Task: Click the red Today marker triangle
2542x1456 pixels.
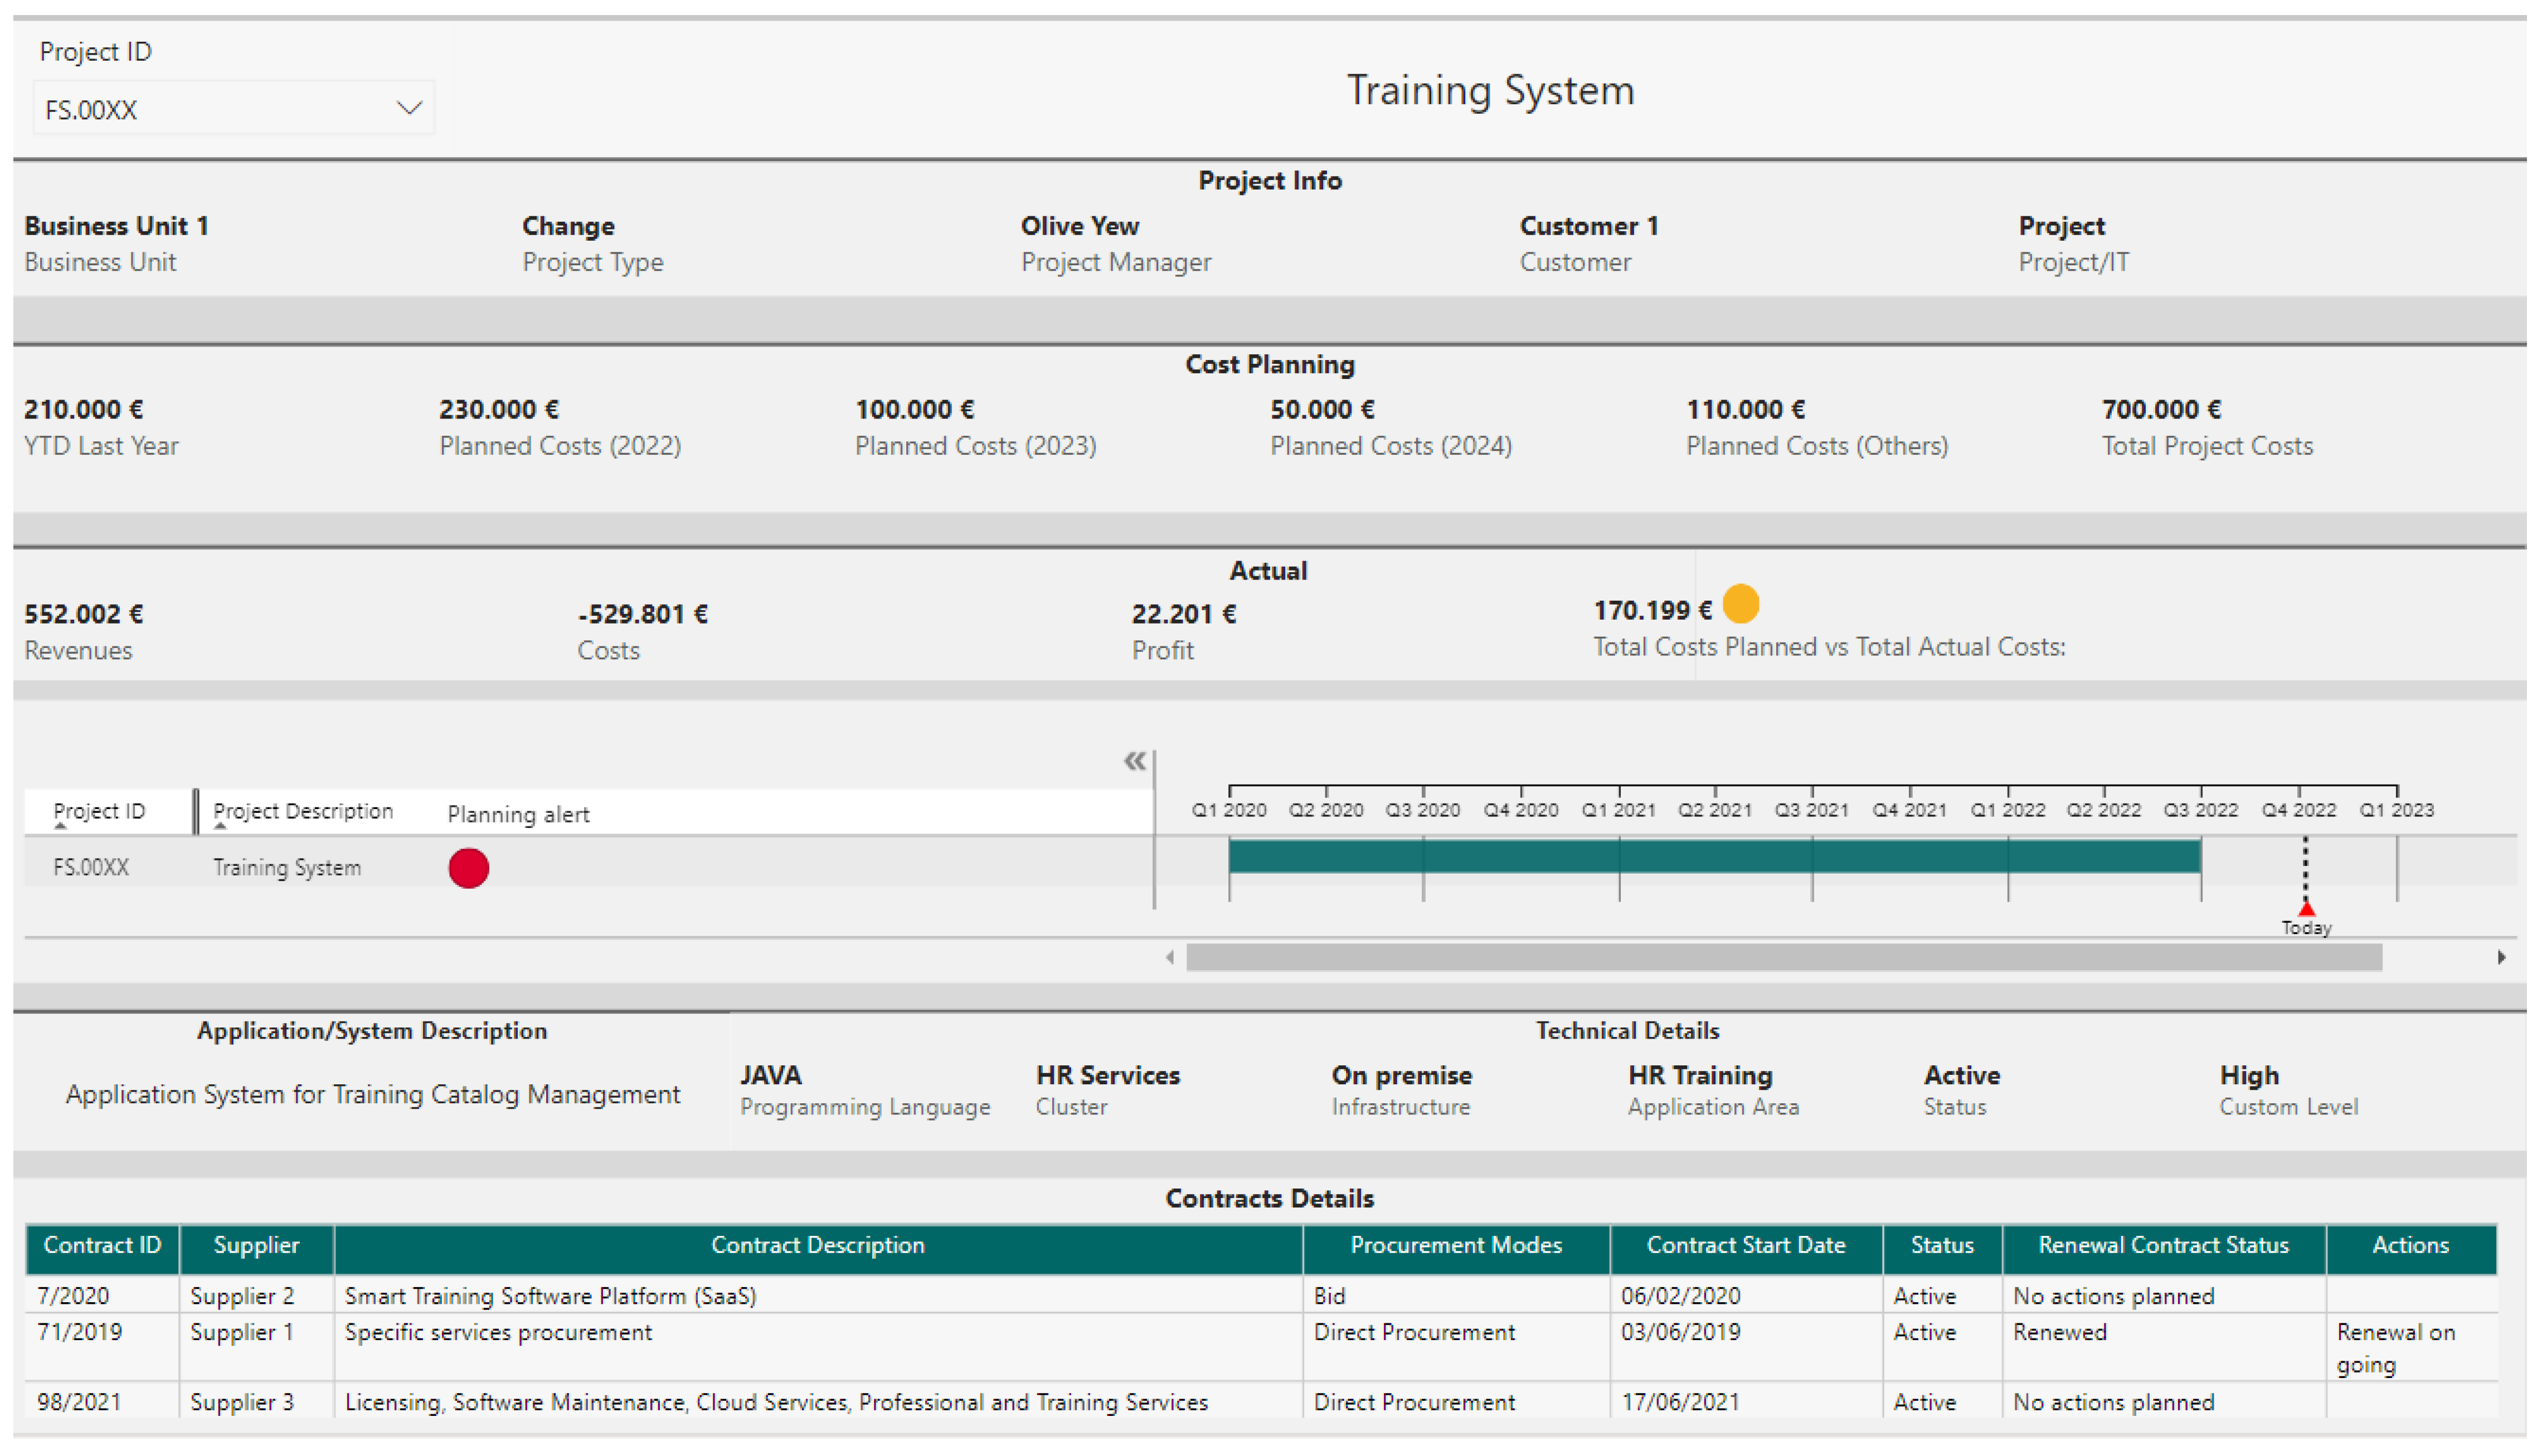Action: coord(2306,909)
